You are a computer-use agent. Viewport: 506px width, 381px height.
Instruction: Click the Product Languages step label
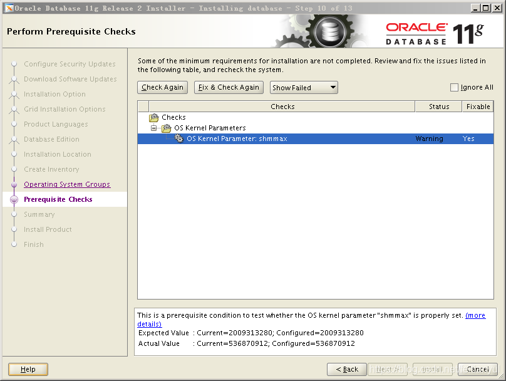coord(56,124)
